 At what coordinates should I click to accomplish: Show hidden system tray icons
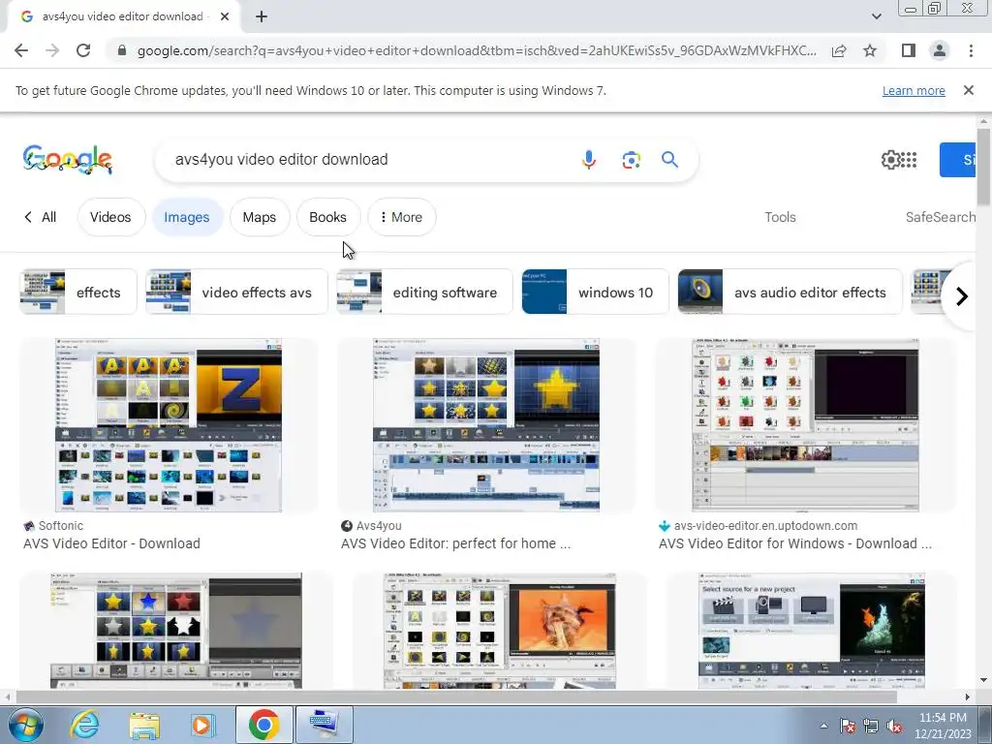coord(823,727)
